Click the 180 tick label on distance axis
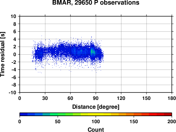 pos(172,98)
